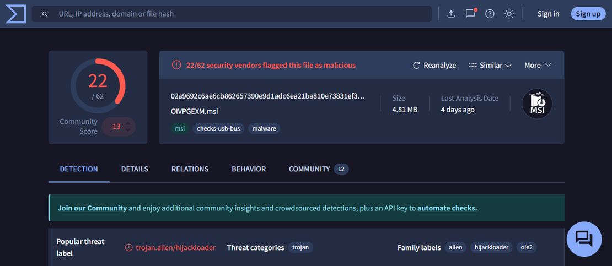Vote community score up arrow
The image size is (612, 266).
point(128,123)
